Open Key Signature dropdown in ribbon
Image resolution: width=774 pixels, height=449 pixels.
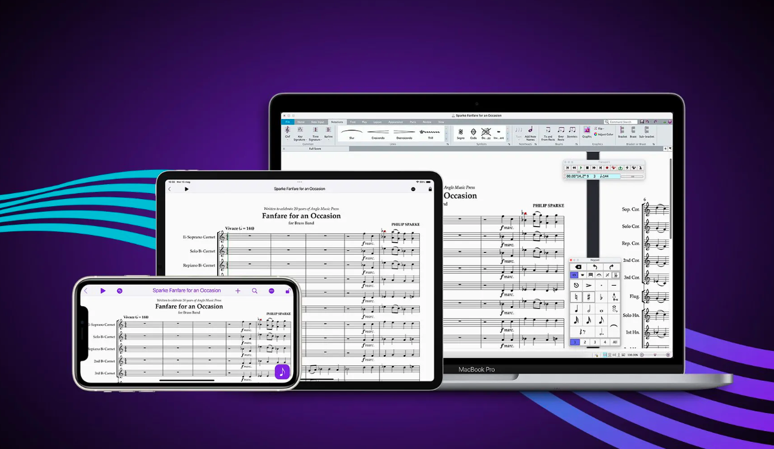[x=300, y=132]
